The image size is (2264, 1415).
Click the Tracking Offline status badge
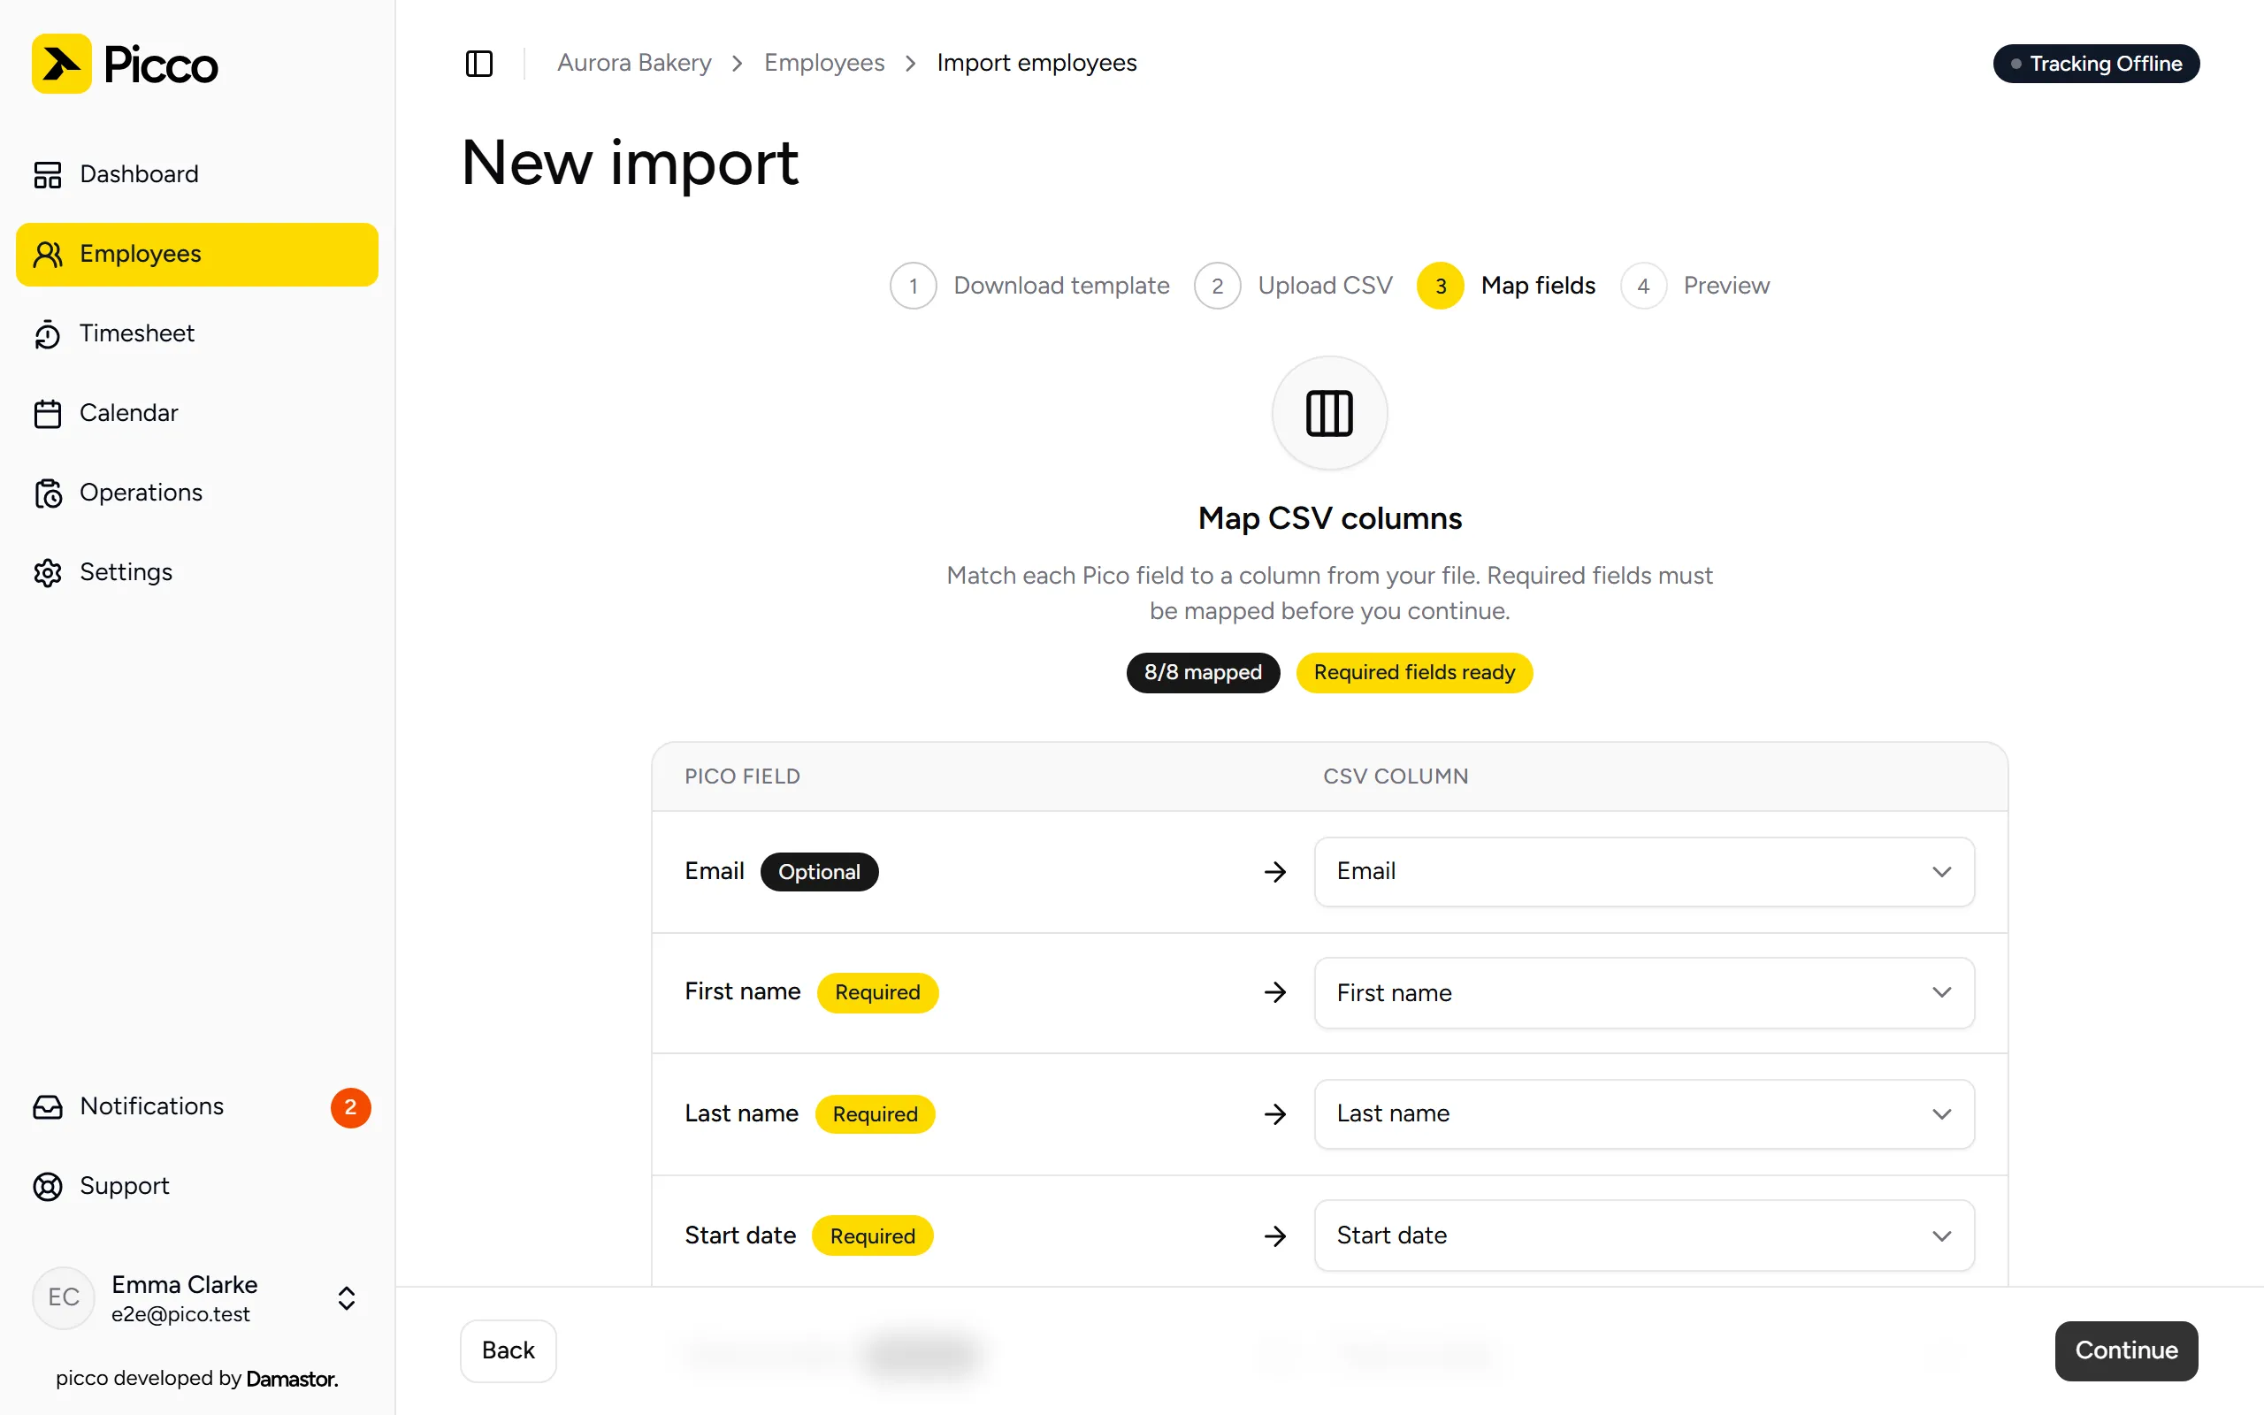click(2096, 64)
